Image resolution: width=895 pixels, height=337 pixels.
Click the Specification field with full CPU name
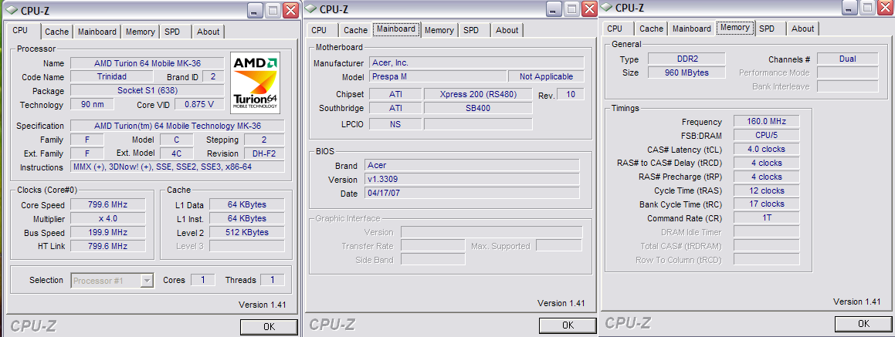coord(177,126)
